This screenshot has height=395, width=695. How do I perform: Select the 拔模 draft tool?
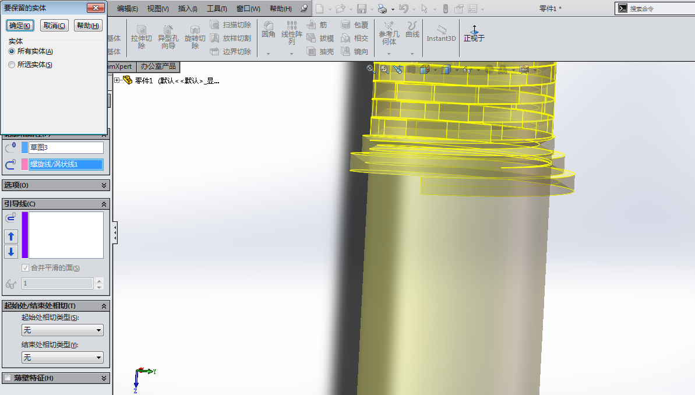(320, 38)
